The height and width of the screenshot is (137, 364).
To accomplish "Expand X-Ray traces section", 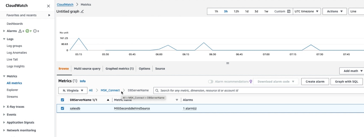I will [4, 107].
